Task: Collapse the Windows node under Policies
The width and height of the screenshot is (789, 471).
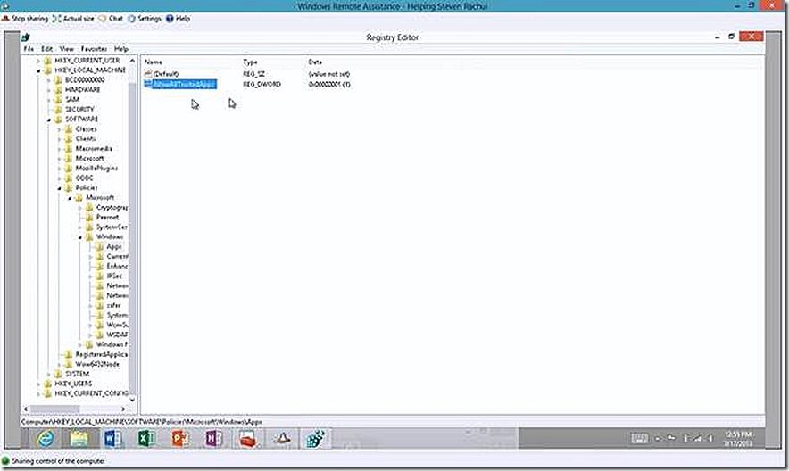Action: (80, 237)
